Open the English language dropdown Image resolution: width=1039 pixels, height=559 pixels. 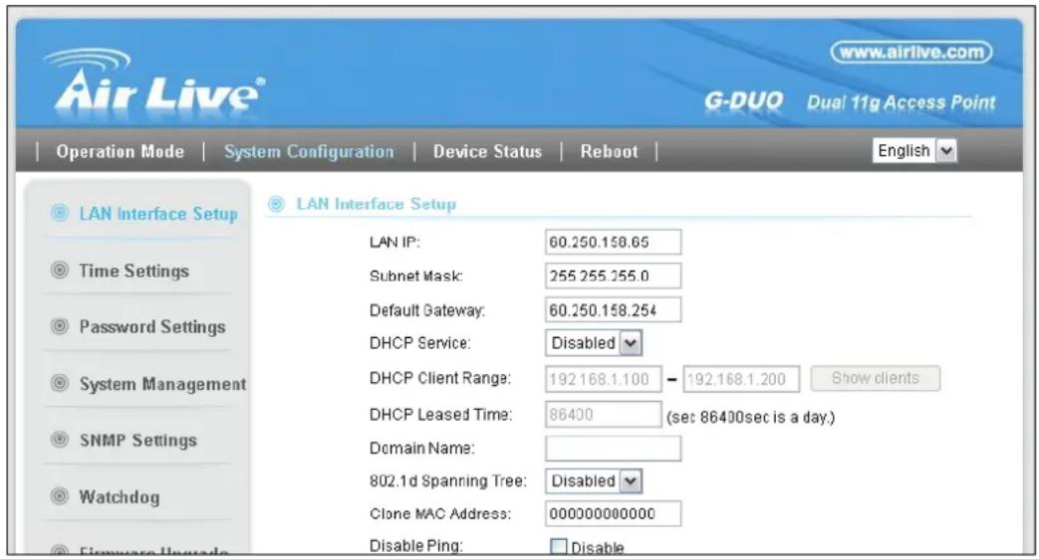click(914, 151)
